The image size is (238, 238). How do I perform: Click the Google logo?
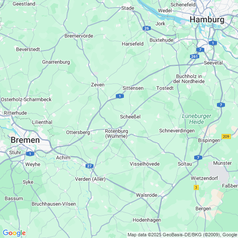(x=14, y=233)
